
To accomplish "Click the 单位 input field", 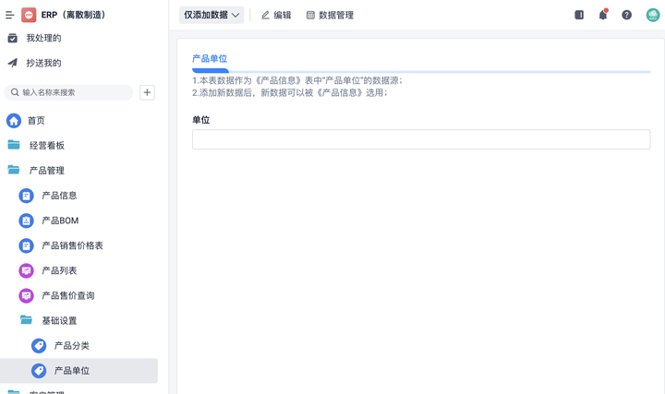I will [x=420, y=139].
